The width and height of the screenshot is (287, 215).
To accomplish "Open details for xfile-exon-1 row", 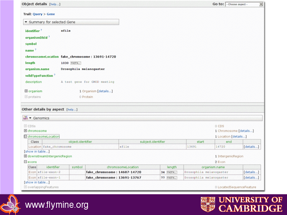I will pos(251,178).
